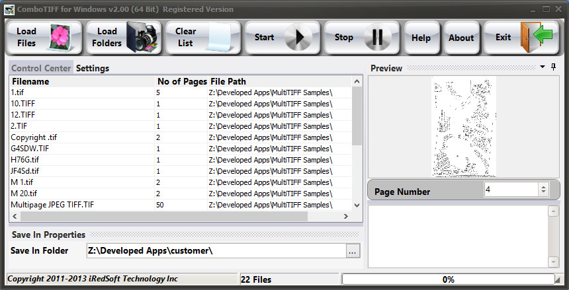Select the 12.TIFF row
The image size is (569, 290).
pos(181,116)
